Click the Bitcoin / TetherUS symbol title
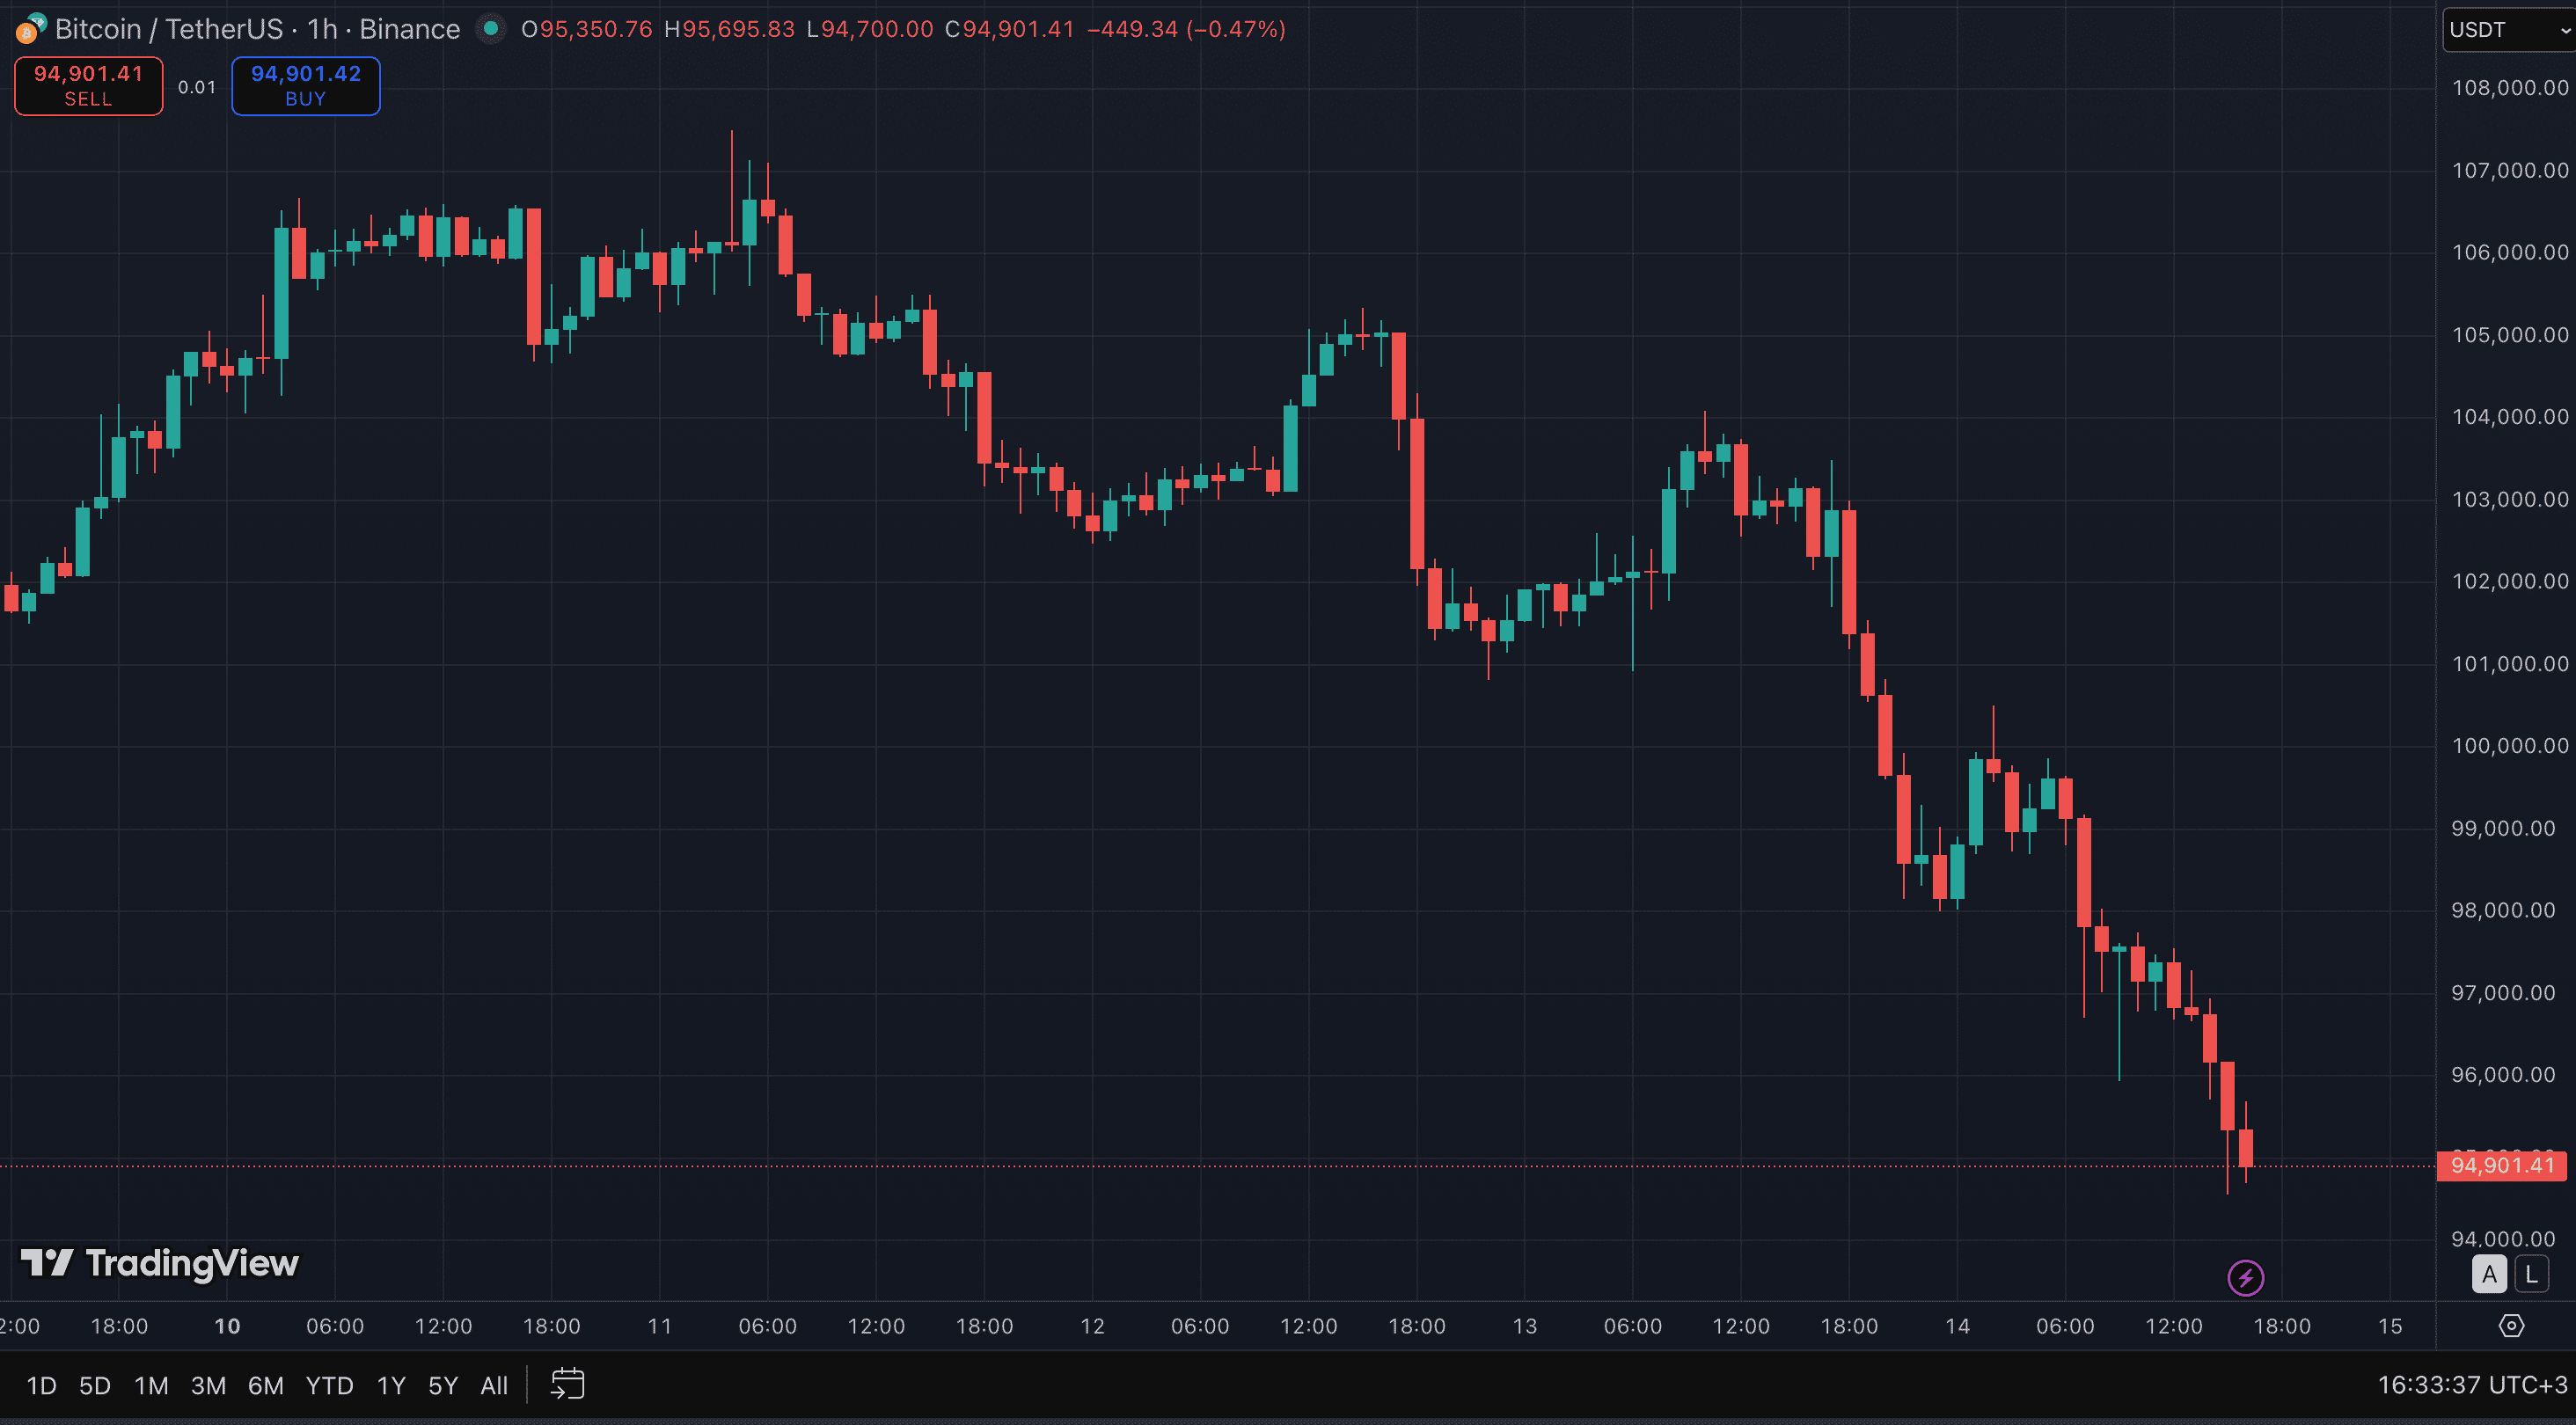Viewport: 2576px width, 1425px height. (168, 29)
